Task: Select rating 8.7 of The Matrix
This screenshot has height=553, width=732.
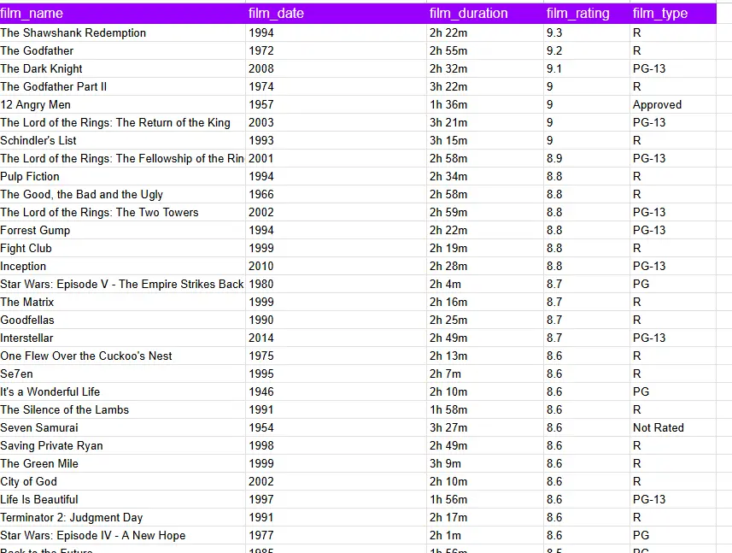Action: (x=587, y=303)
